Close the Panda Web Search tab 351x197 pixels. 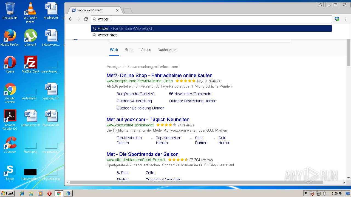coord(117,10)
